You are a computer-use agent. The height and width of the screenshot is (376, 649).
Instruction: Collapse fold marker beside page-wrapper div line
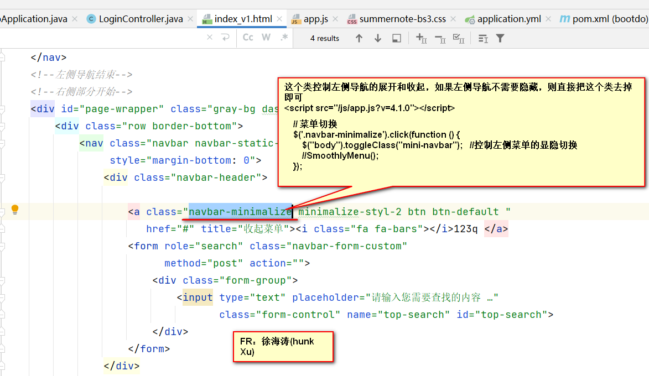click(2, 109)
